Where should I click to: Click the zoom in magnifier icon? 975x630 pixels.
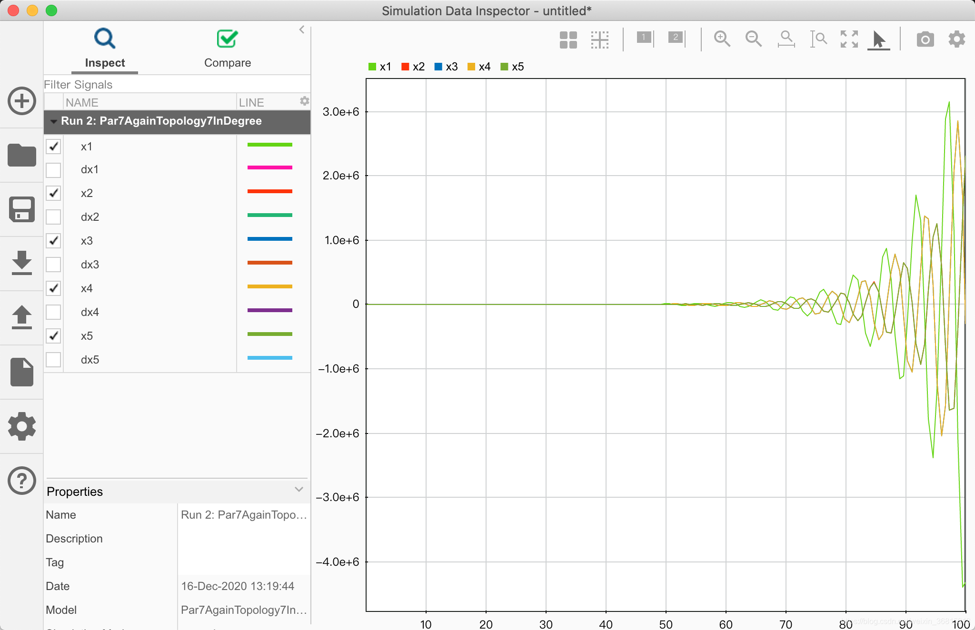722,39
